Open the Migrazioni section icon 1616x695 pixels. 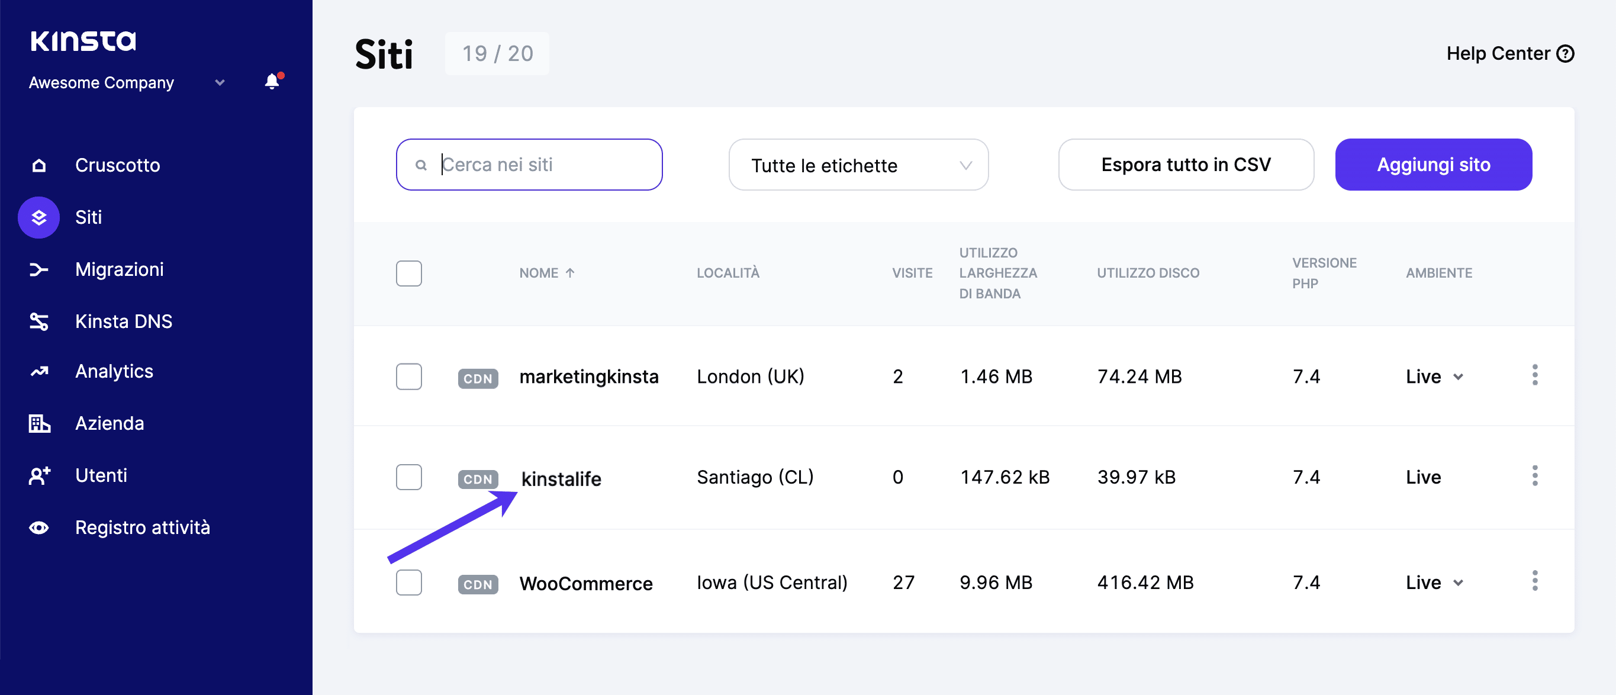[x=39, y=269]
